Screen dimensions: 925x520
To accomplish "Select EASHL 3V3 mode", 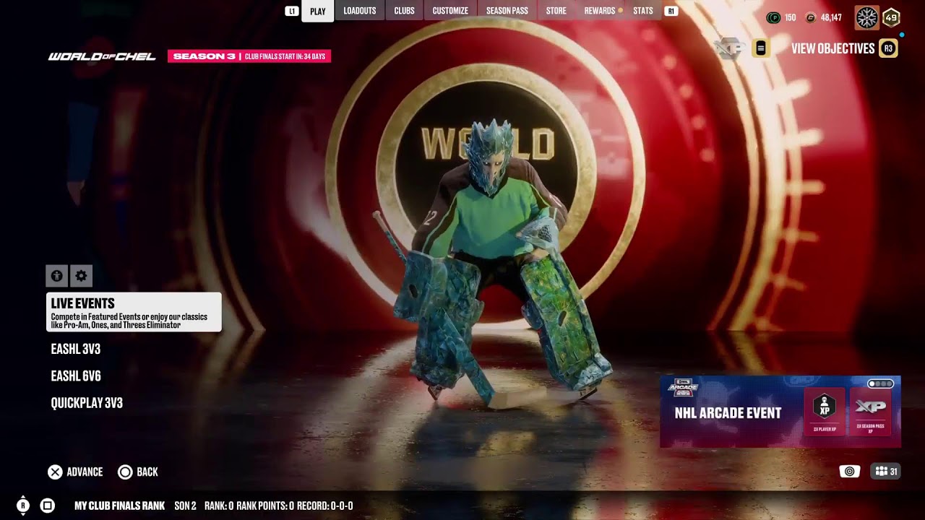I will (x=76, y=349).
